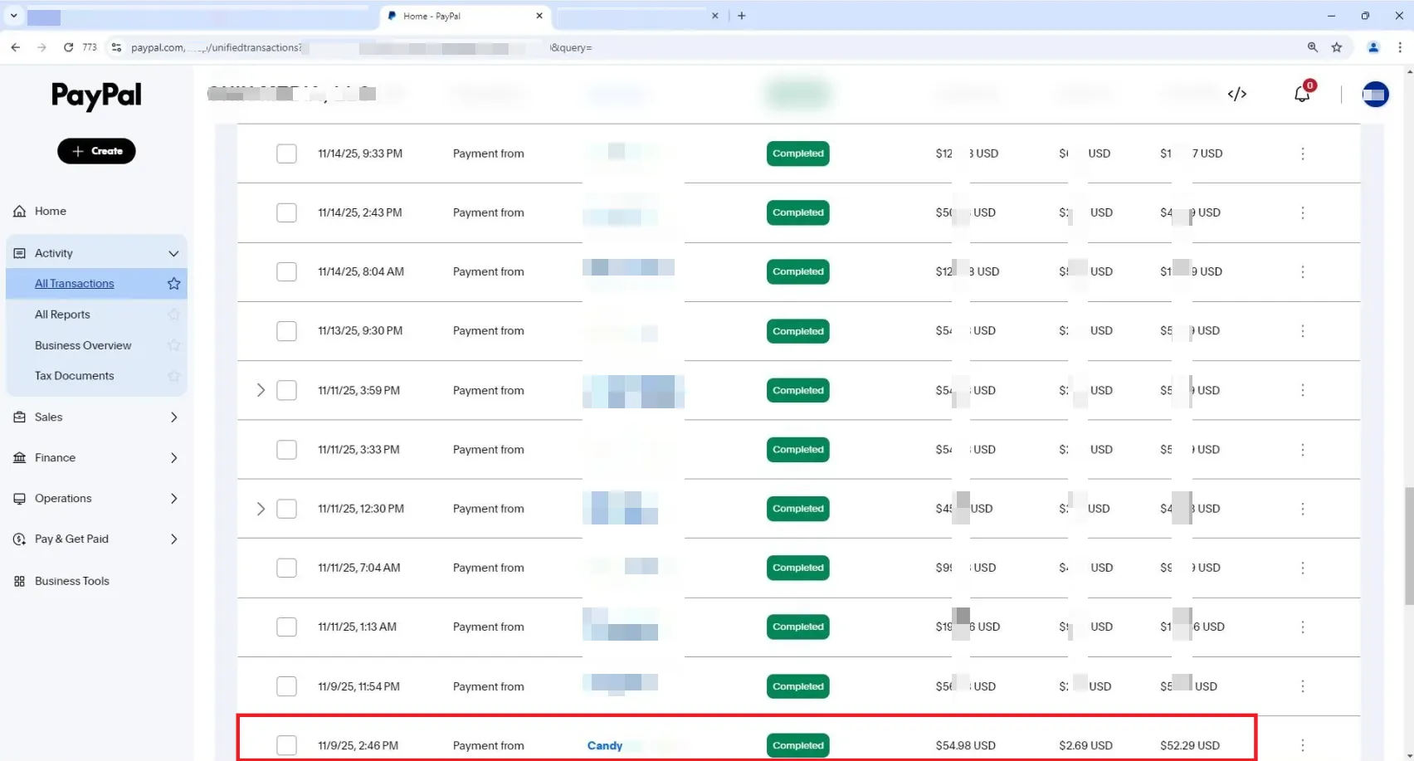Click the page vertical scrollbar thumb
Image resolution: width=1414 pixels, height=761 pixels.
1408,546
